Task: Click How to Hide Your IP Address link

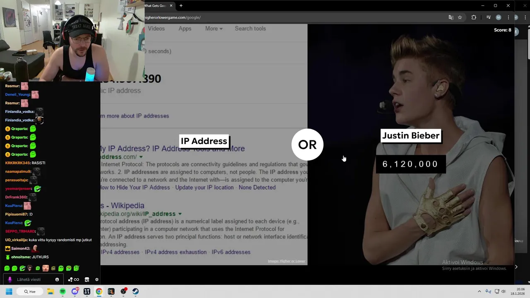Action: (x=135, y=187)
